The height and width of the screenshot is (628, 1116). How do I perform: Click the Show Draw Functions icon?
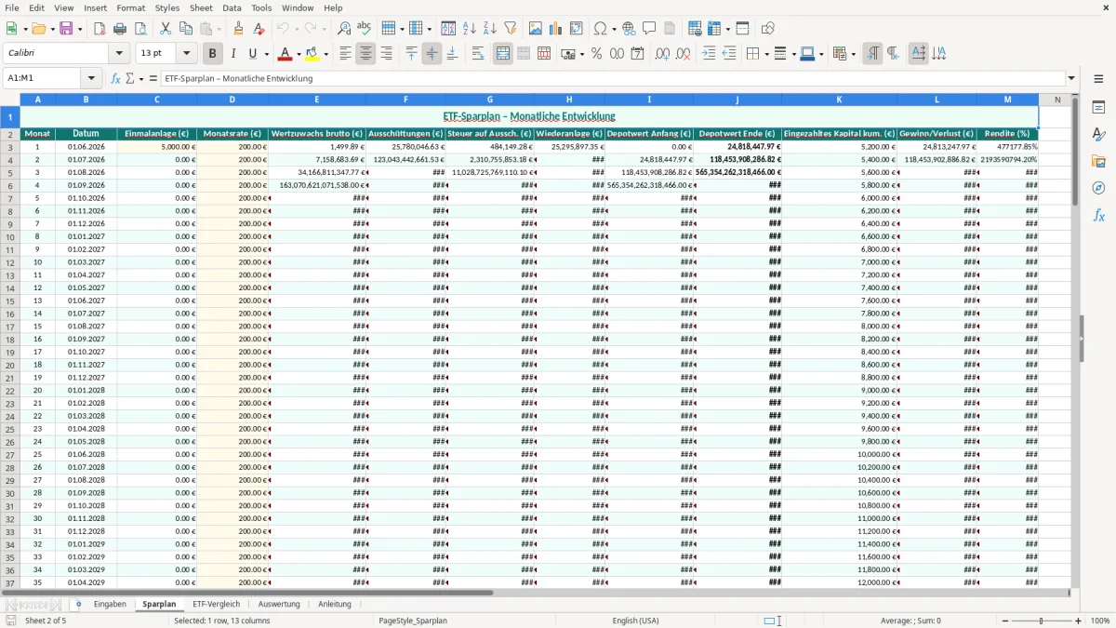click(x=767, y=29)
